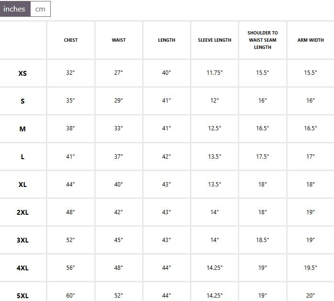The image size is (334, 301).
Task: Click the 3XL shoulder to waist 18.5" cell
Action: [x=263, y=240]
